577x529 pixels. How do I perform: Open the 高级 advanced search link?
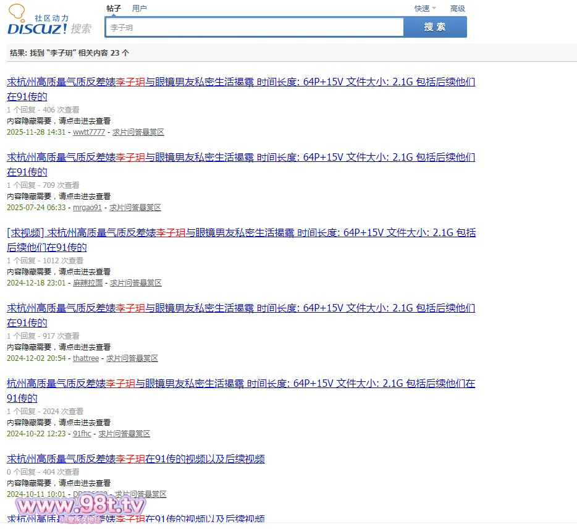point(457,9)
